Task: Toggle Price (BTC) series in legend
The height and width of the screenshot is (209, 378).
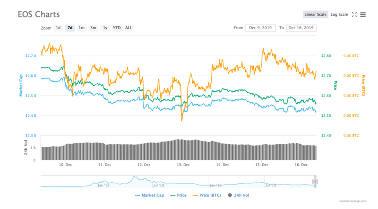Action: pos(207,195)
